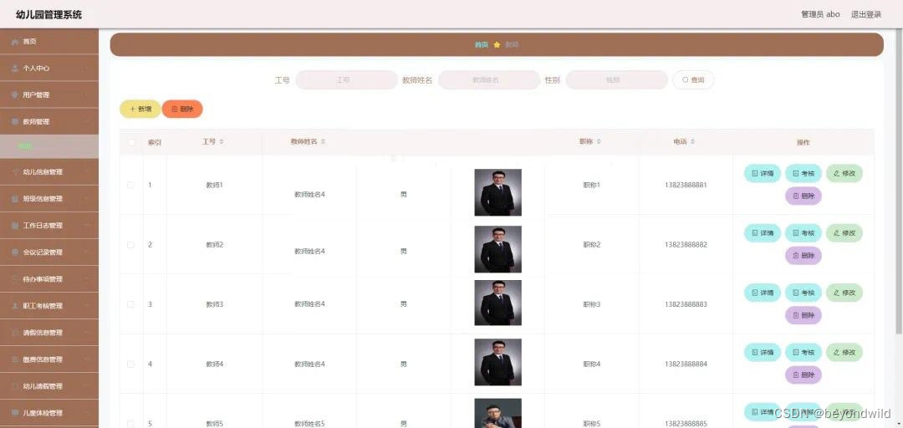Screen dimensions: 903x428
Task: Click the icon beside 儿童体检管理
Action: pyautogui.click(x=15, y=413)
